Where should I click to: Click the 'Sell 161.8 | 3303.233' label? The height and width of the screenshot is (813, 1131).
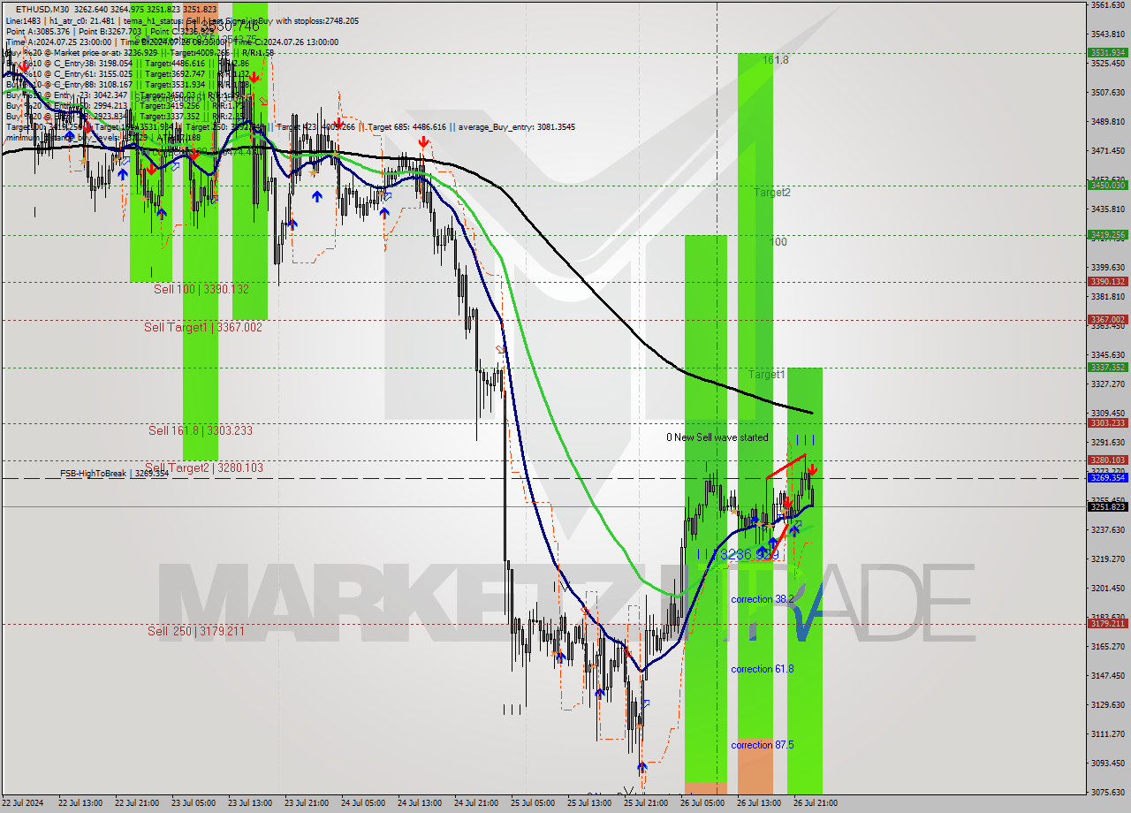click(x=201, y=430)
